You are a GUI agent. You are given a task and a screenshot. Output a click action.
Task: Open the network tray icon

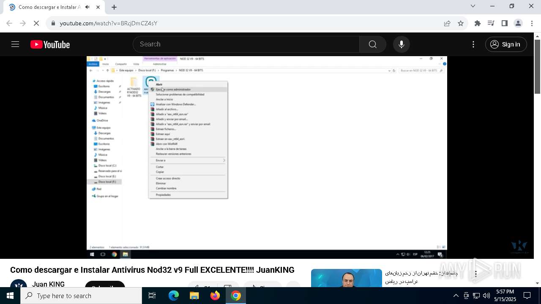pyautogui.click(x=476, y=296)
